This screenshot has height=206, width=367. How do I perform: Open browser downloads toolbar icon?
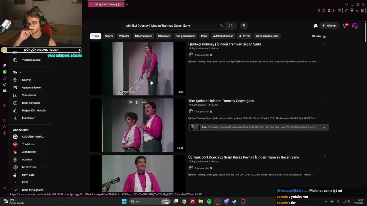tap(357, 11)
